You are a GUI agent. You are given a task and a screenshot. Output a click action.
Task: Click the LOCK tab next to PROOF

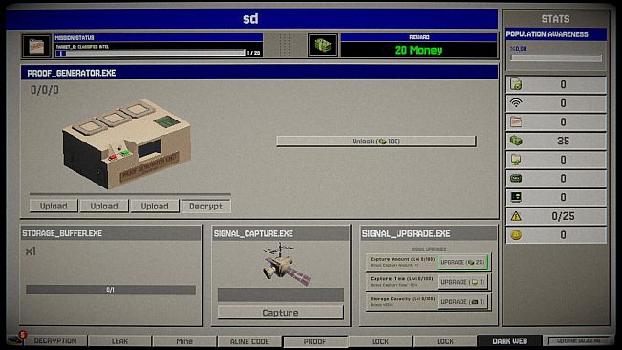(x=380, y=341)
